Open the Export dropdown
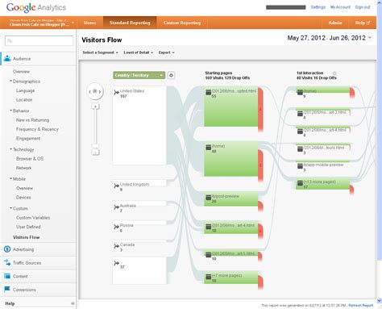The height and width of the screenshot is (309, 382). 166,52
